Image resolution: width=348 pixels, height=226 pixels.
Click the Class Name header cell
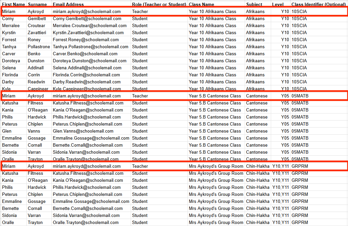point(216,4)
